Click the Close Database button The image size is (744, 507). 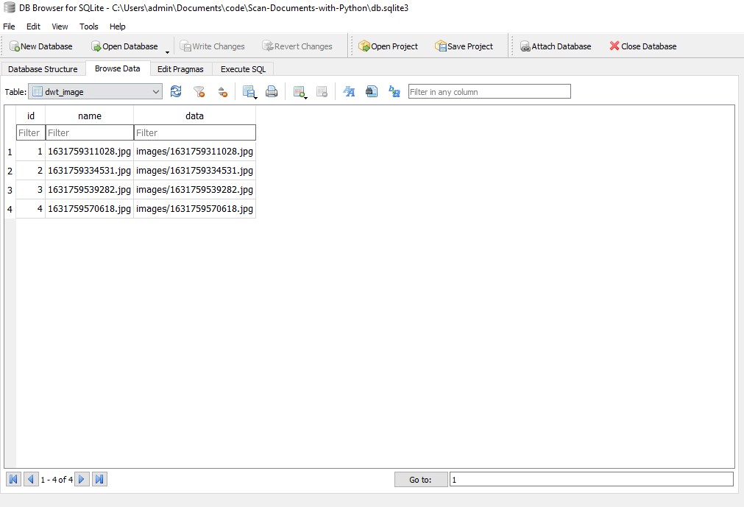coord(642,46)
